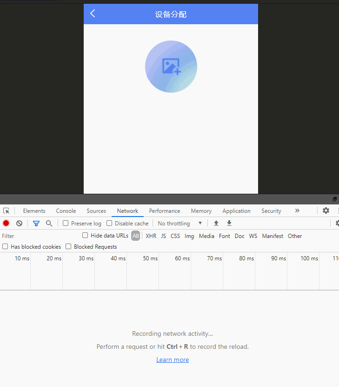Click the 50 ms timeline marker

pos(150,258)
